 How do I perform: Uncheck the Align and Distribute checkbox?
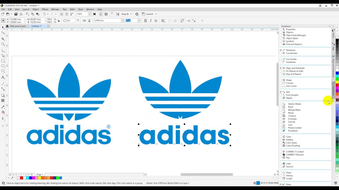click(281, 68)
